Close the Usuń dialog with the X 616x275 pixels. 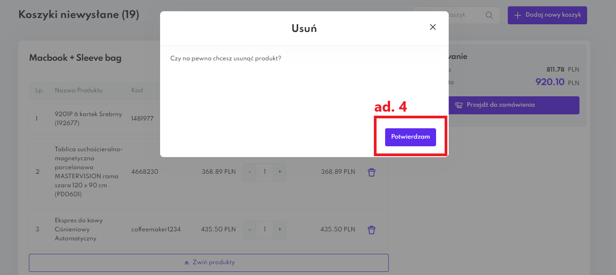coord(432,27)
